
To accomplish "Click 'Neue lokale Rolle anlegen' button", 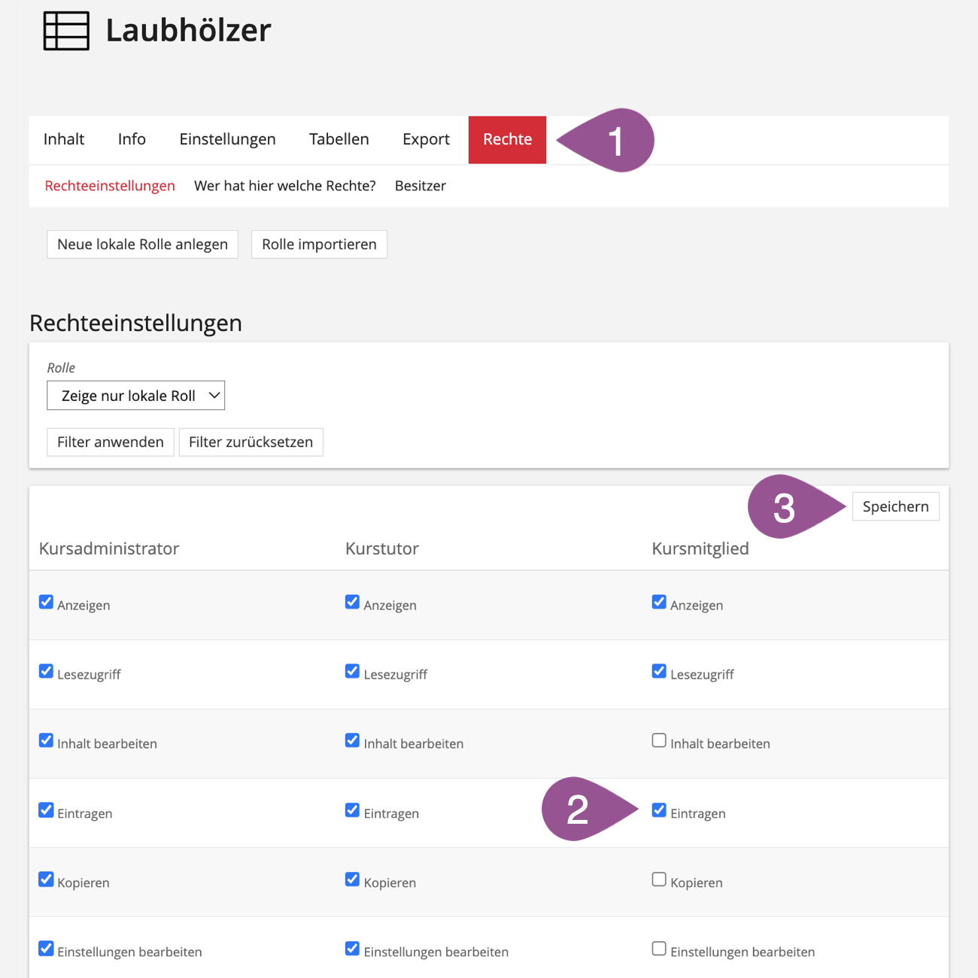I will pyautogui.click(x=142, y=244).
